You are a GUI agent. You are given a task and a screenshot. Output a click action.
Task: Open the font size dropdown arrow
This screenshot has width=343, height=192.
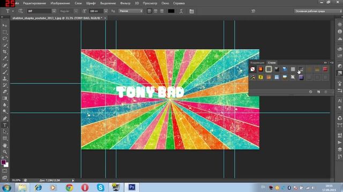tap(106, 11)
